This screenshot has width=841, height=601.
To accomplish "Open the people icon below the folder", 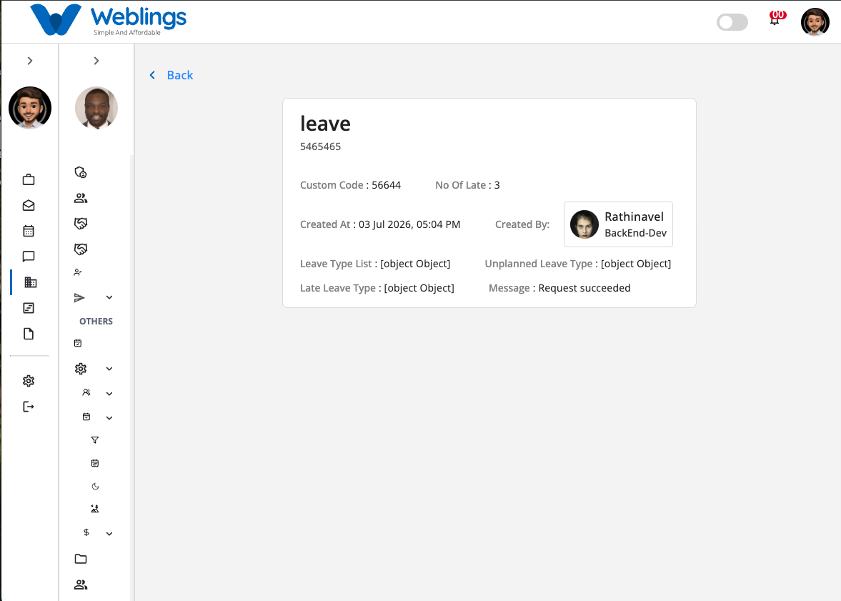I will tap(81, 585).
